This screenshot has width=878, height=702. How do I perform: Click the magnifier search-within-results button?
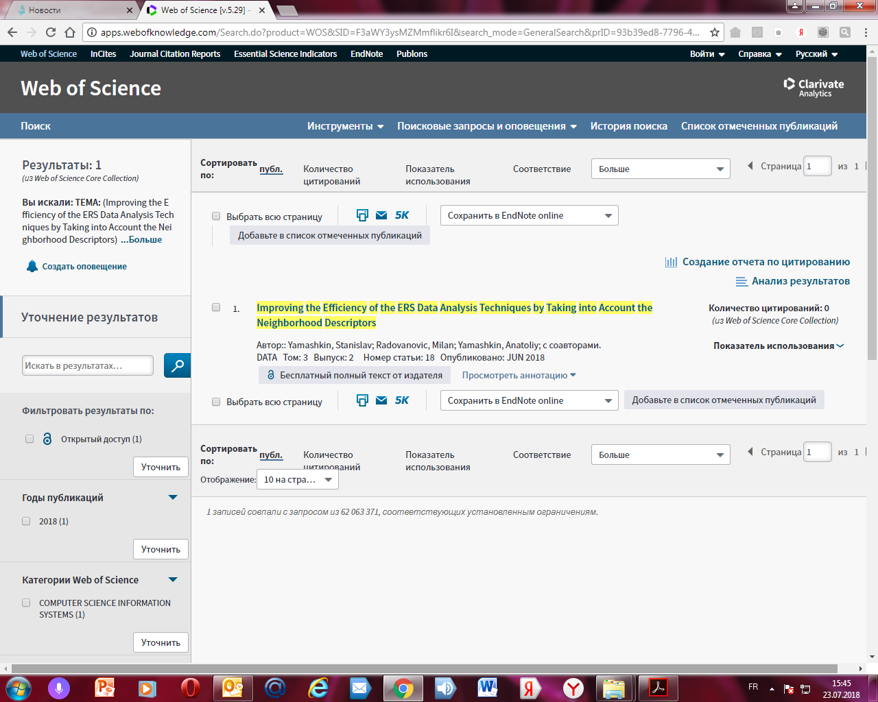pos(177,365)
